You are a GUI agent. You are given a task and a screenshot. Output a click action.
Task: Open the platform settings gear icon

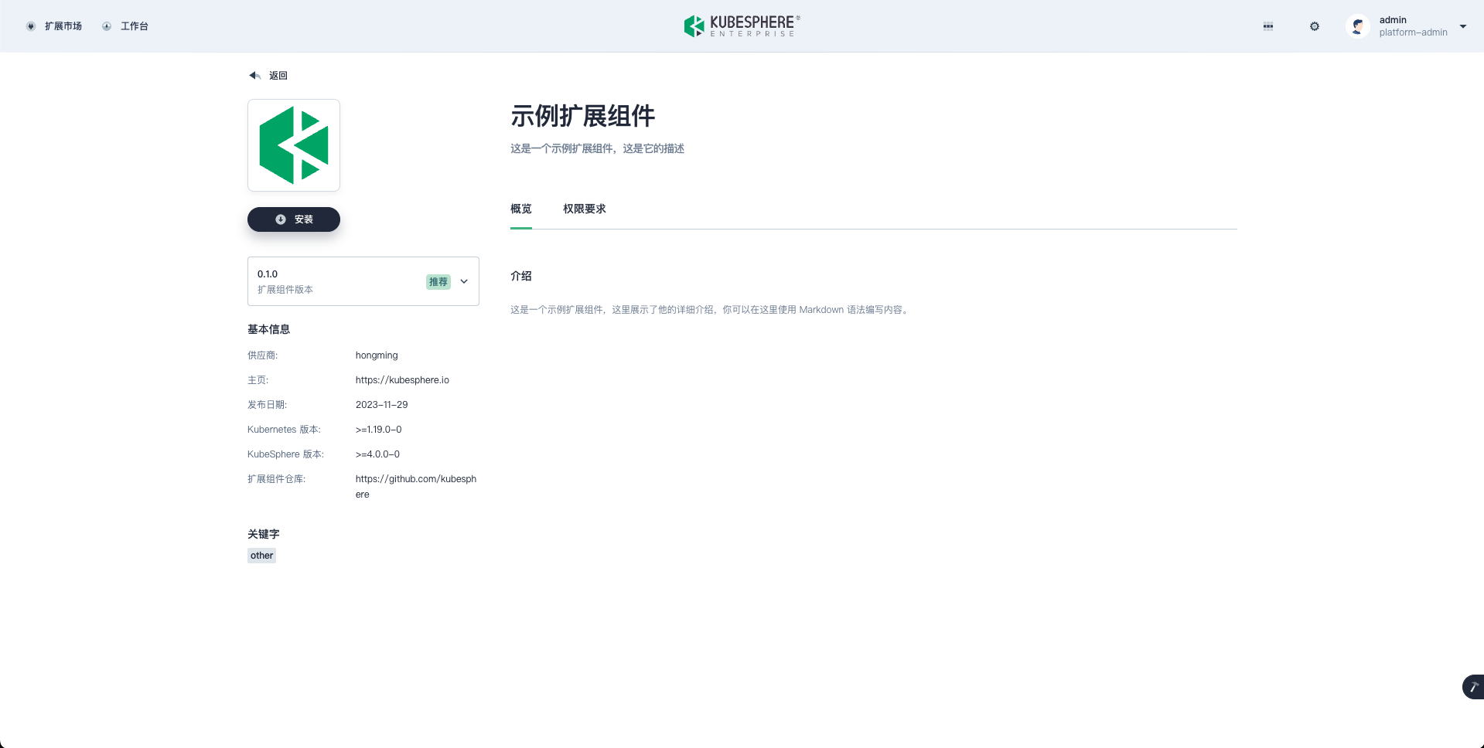point(1314,25)
